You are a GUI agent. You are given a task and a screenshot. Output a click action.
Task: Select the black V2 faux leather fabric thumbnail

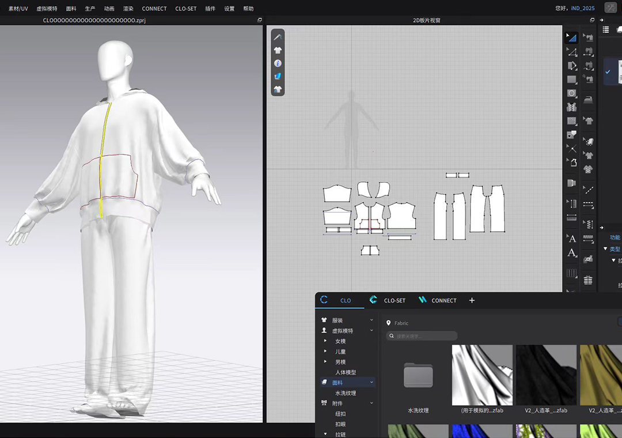pyautogui.click(x=546, y=375)
